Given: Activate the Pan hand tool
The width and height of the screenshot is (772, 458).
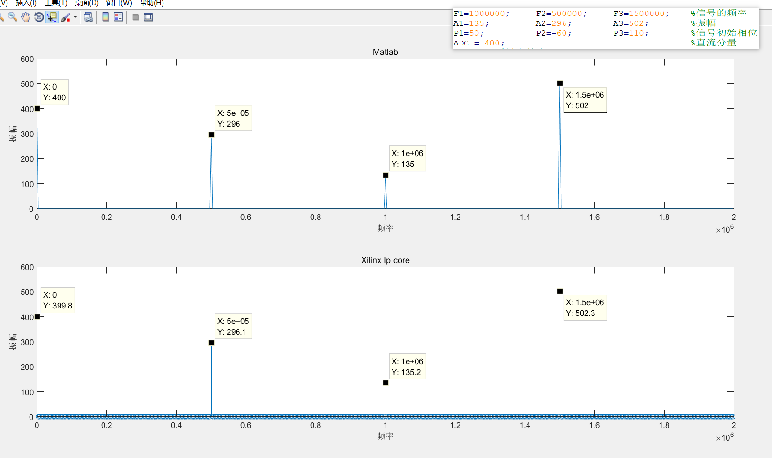Looking at the screenshot, I should (26, 17).
